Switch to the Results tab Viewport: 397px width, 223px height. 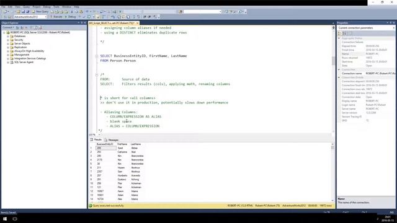click(96, 139)
